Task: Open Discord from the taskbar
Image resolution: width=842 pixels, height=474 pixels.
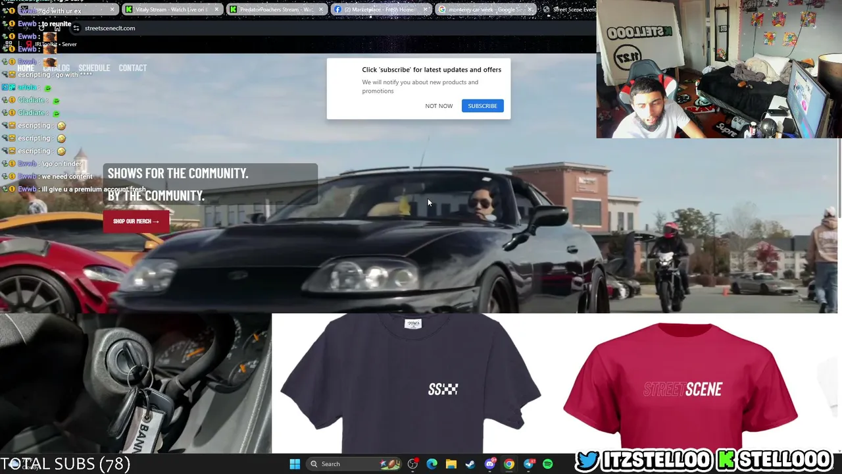Action: tap(489, 464)
